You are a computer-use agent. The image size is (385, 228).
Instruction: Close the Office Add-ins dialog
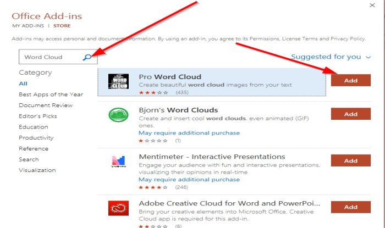[x=372, y=5]
